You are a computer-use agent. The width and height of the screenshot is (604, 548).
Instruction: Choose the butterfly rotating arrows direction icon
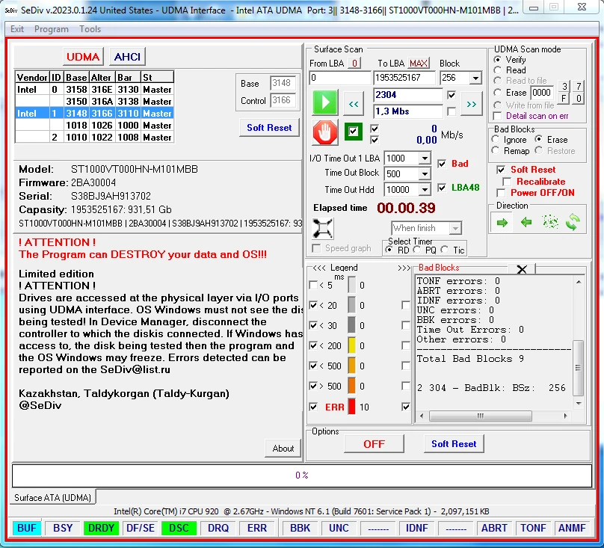(x=573, y=222)
